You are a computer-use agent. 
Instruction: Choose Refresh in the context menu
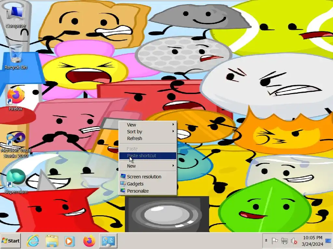point(148,138)
